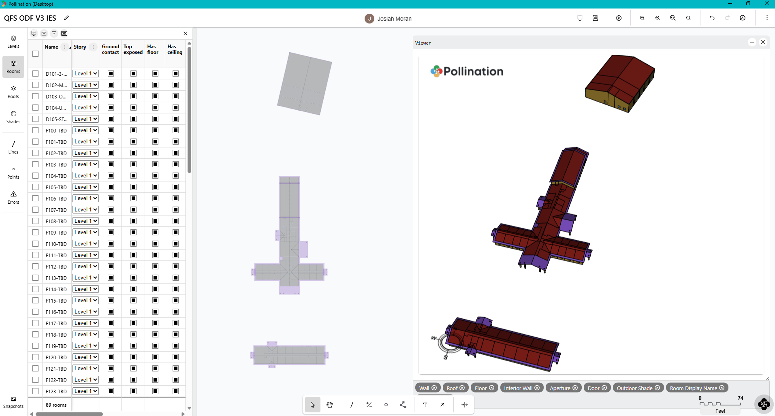775x416 pixels.
Task: Select the hand pan tool
Action: pos(330,405)
